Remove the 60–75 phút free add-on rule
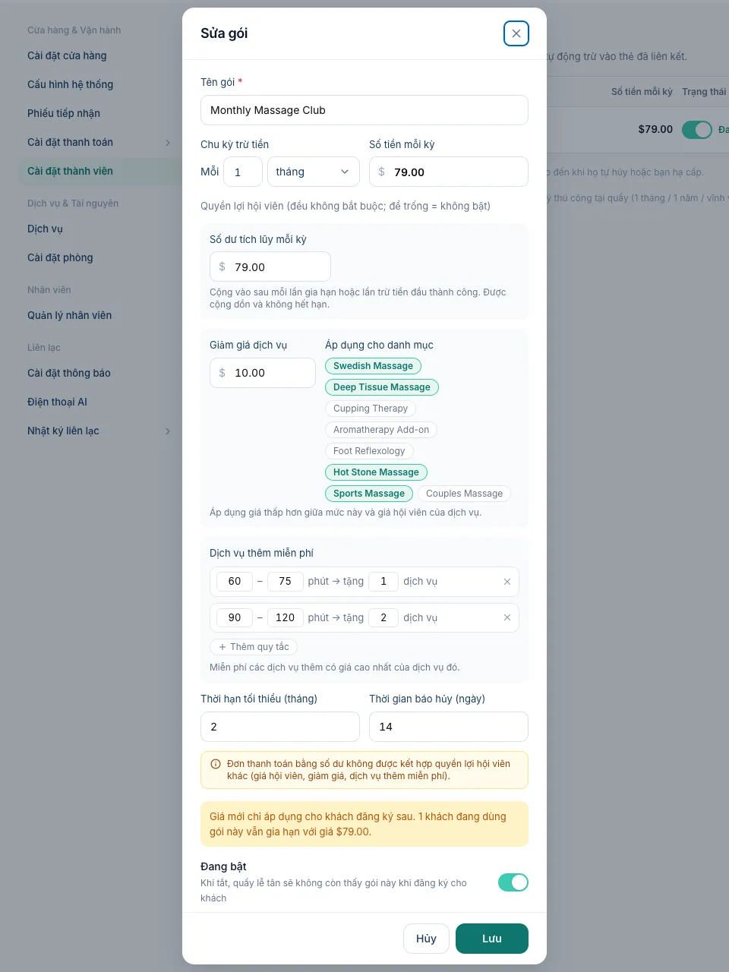Image resolution: width=729 pixels, height=972 pixels. (x=507, y=582)
